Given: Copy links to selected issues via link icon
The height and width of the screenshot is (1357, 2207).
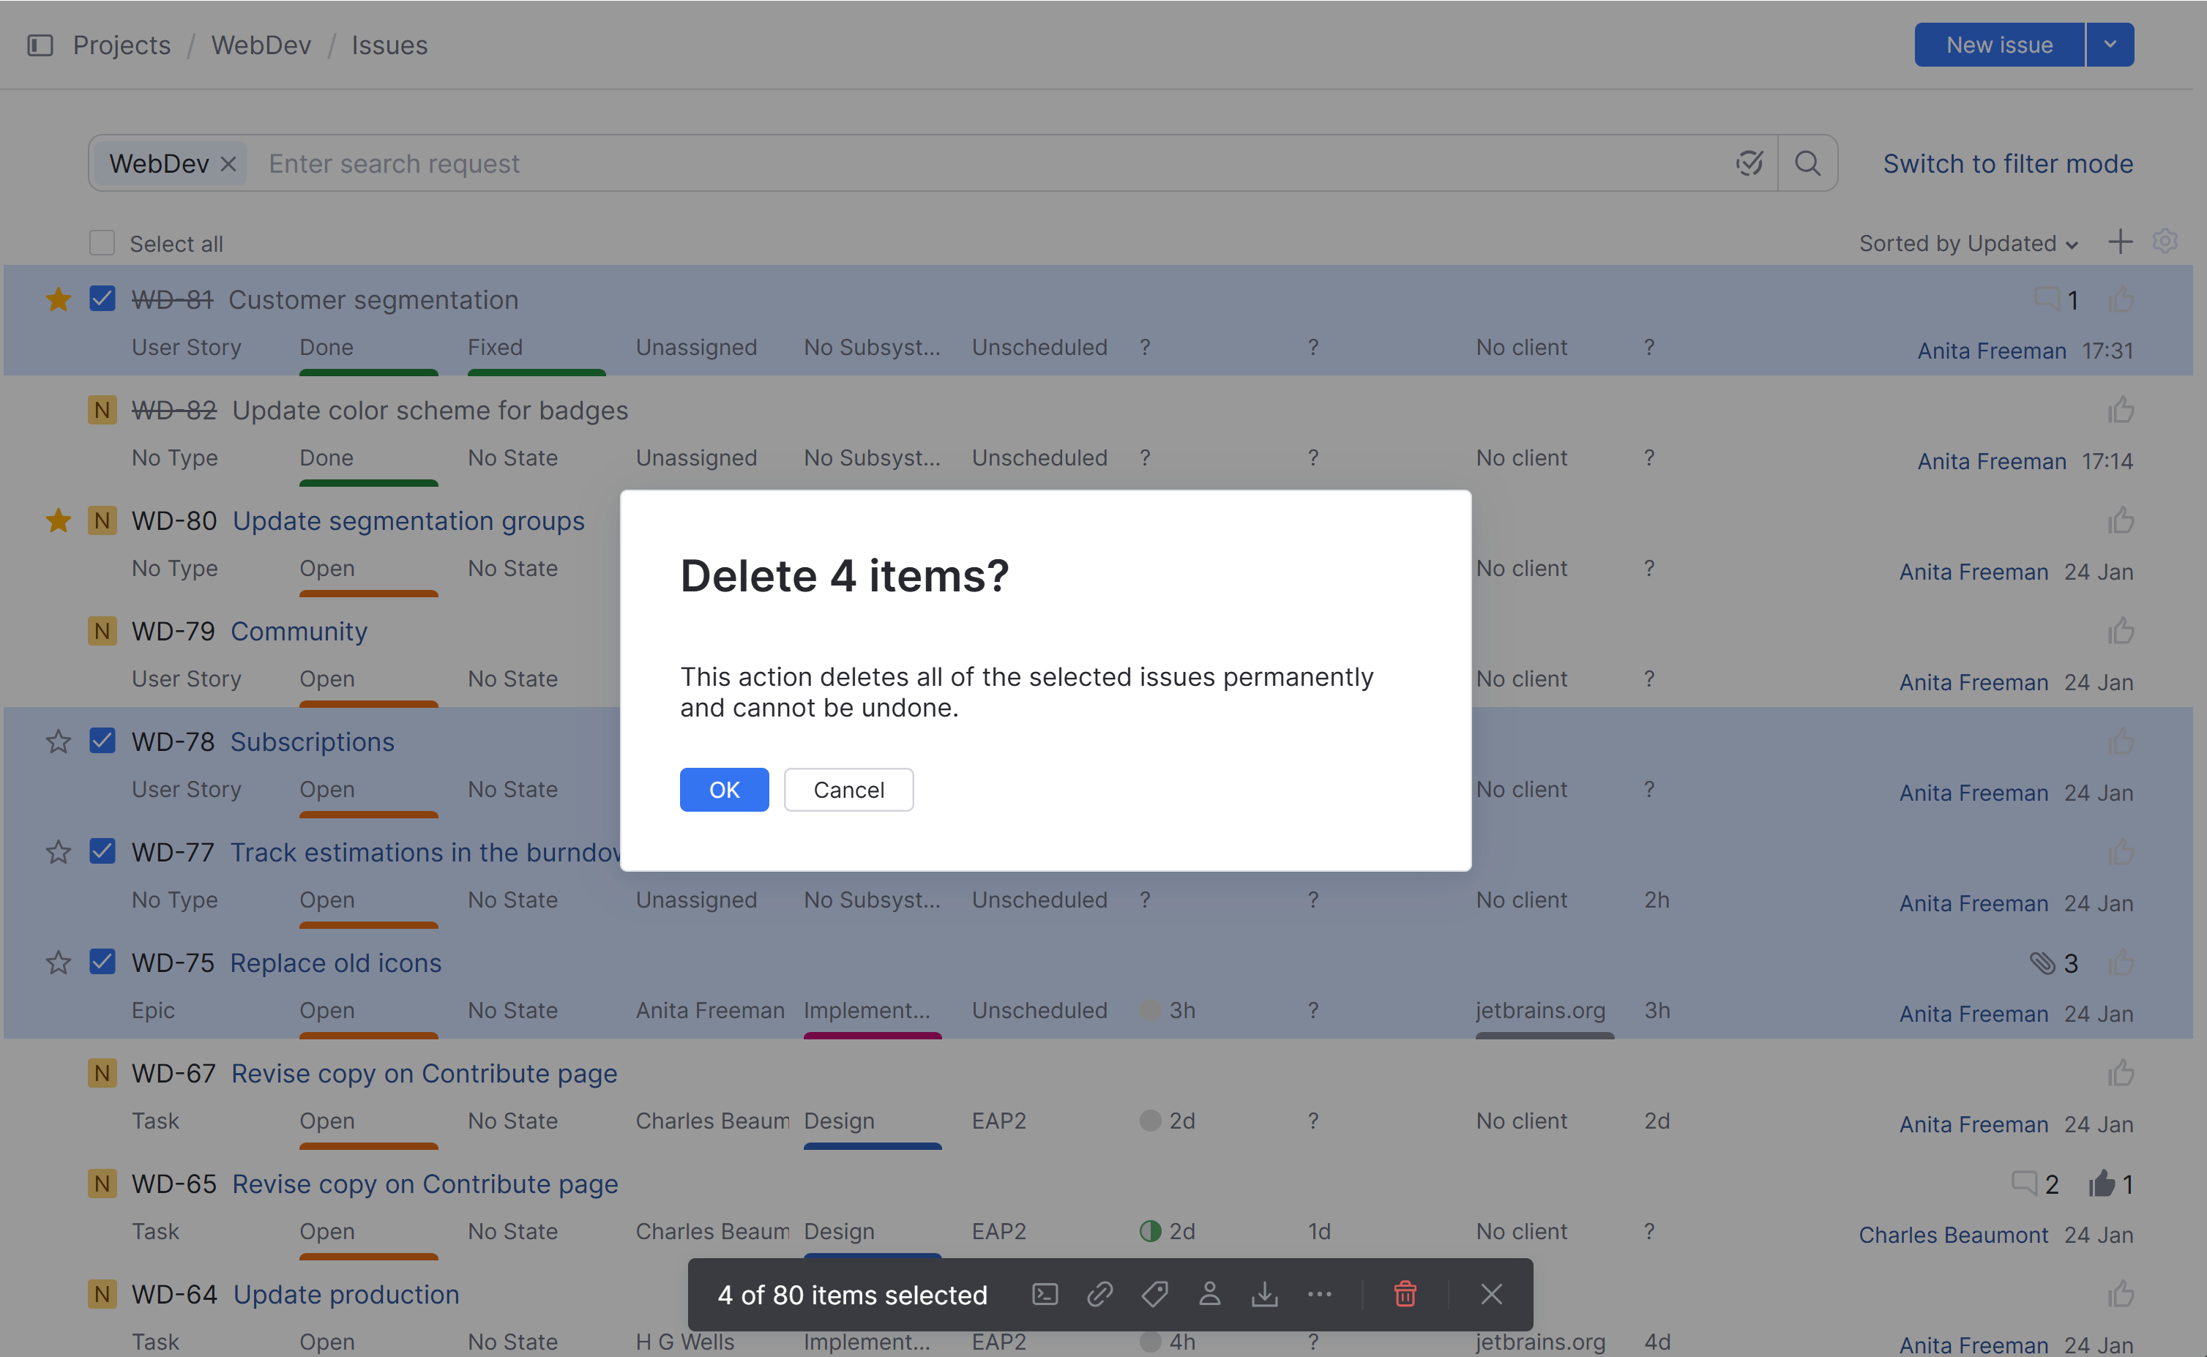Looking at the screenshot, I should tap(1099, 1294).
